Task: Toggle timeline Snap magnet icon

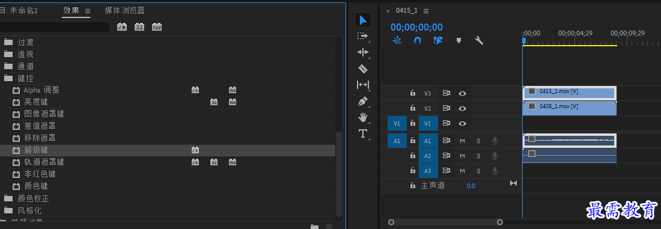Action: tap(418, 40)
